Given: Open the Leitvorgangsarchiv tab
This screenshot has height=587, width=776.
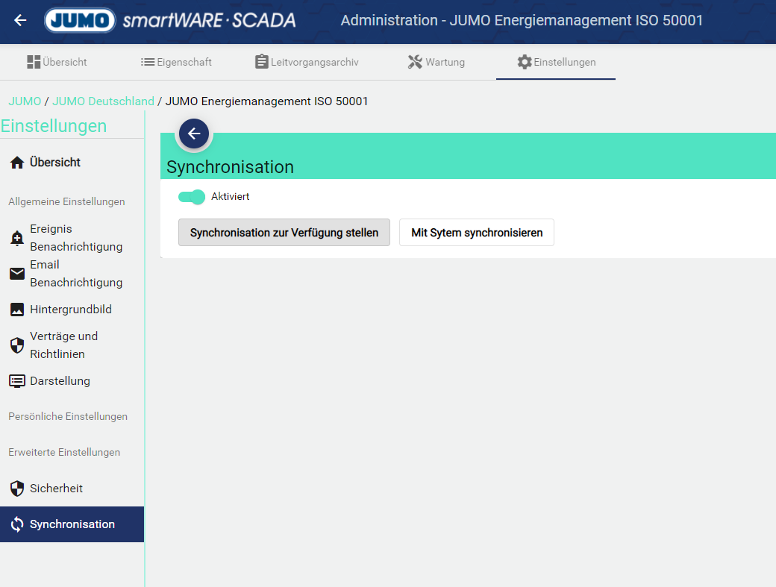Looking at the screenshot, I should [x=306, y=62].
